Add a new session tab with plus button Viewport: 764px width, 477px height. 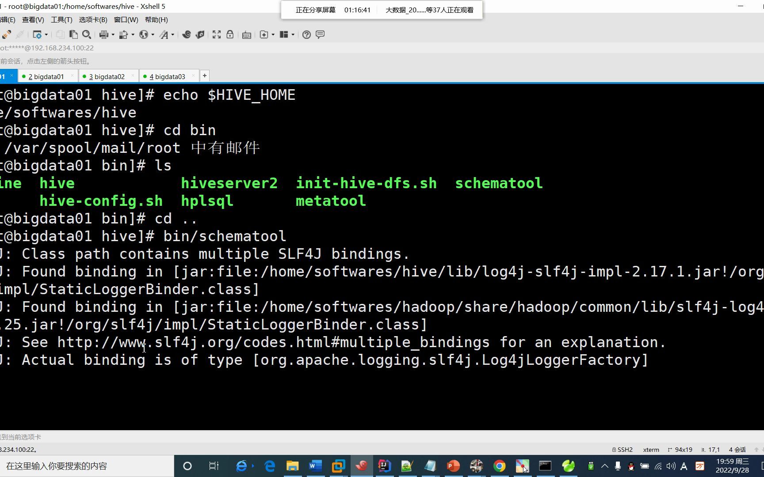point(205,76)
